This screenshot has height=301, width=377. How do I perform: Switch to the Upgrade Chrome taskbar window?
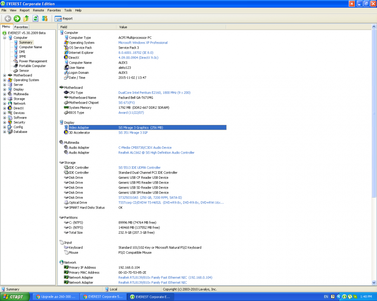pos(55,297)
